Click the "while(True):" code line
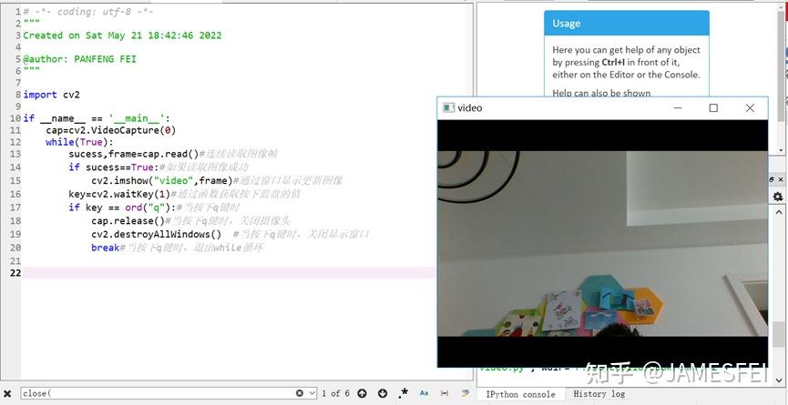788x405 pixels. [79, 142]
